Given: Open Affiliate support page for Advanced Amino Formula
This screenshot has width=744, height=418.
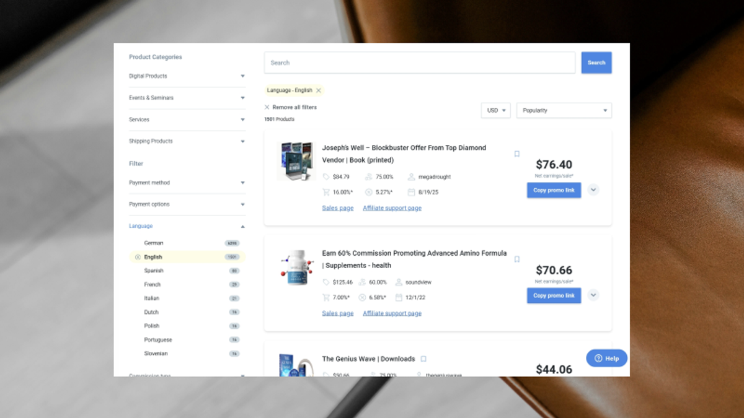Looking at the screenshot, I should click(x=392, y=313).
